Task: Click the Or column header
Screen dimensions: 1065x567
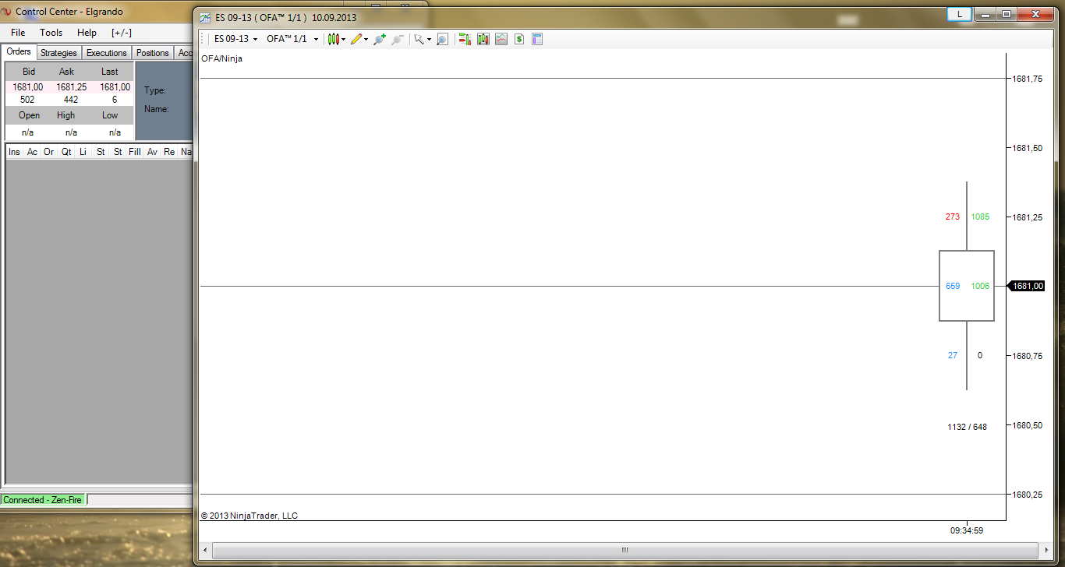Action: point(49,152)
